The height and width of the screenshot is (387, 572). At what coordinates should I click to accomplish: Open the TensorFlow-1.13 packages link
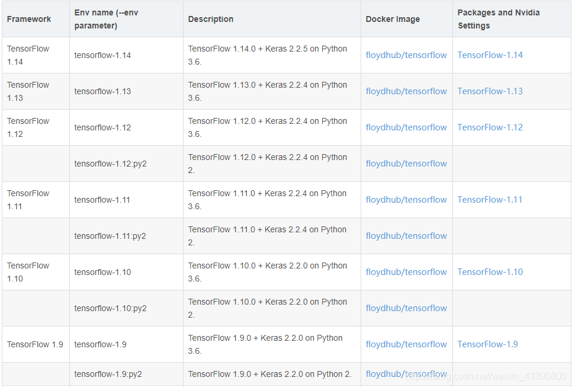[490, 91]
